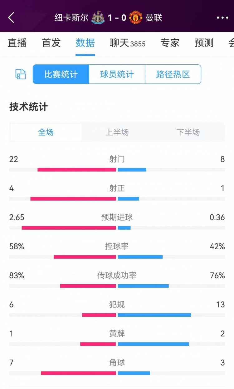This screenshot has height=389, width=234.
Task: Tap the 纽卡斯尔 team name
Action: [71, 18]
